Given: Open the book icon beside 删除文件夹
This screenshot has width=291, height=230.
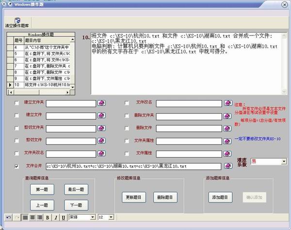Looking at the screenshot, I should pos(227,116).
